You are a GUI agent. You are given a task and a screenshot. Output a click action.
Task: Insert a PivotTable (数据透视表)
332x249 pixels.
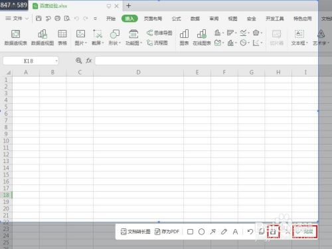pyautogui.click(x=15, y=37)
